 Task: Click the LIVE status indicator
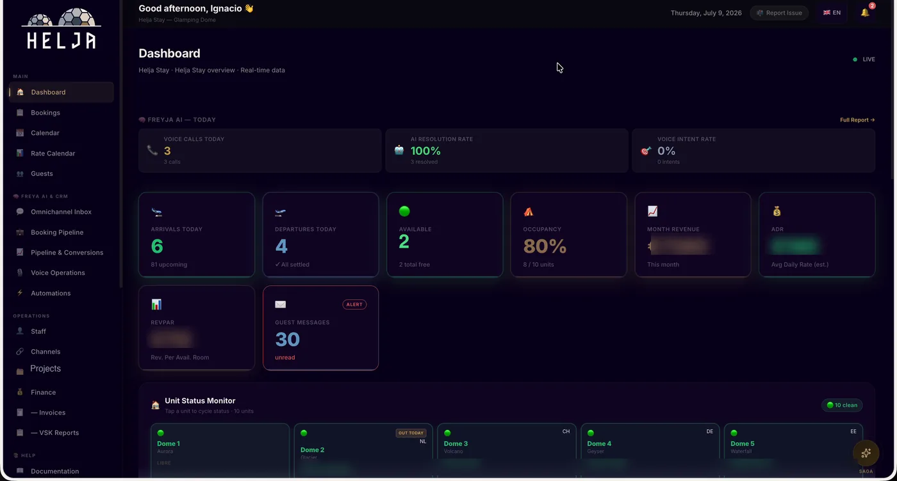(x=864, y=59)
